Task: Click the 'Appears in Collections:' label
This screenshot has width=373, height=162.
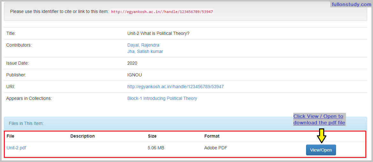Action: [29, 98]
